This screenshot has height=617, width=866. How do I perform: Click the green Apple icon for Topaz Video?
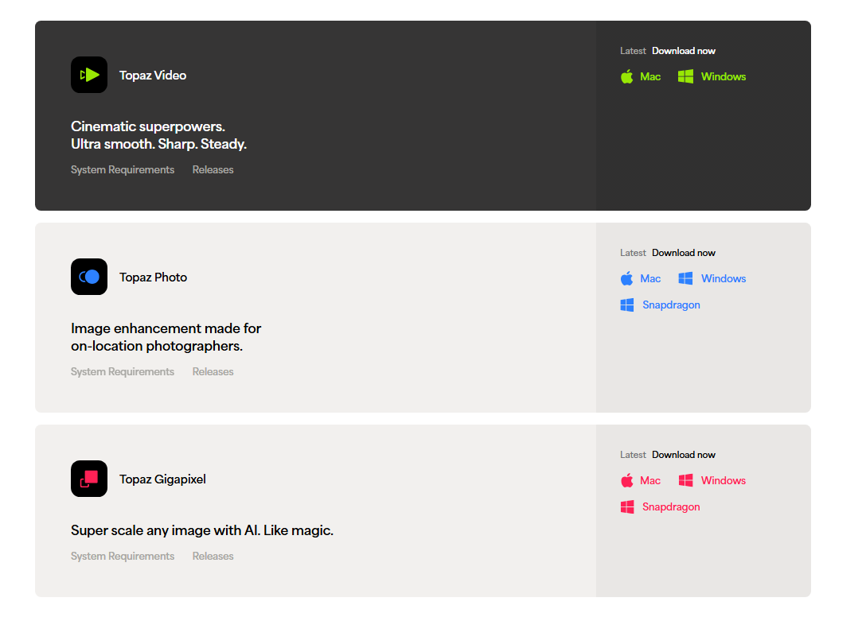[627, 76]
